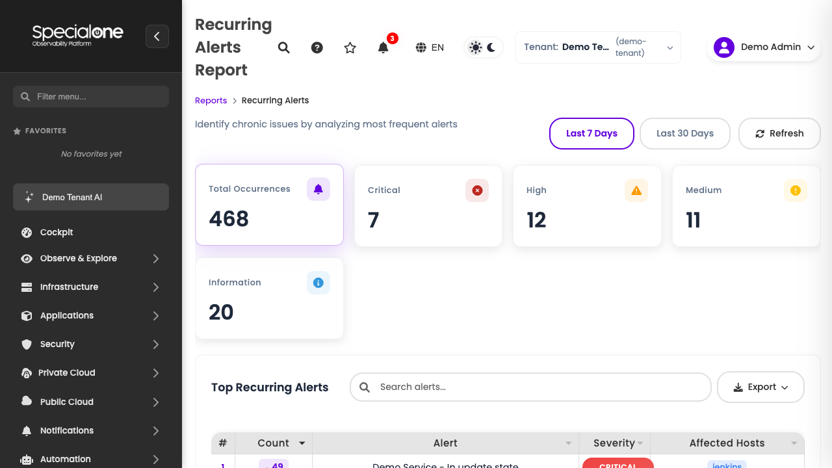Select Last 30 Days range
Screen dimensions: 832x468
pos(685,133)
